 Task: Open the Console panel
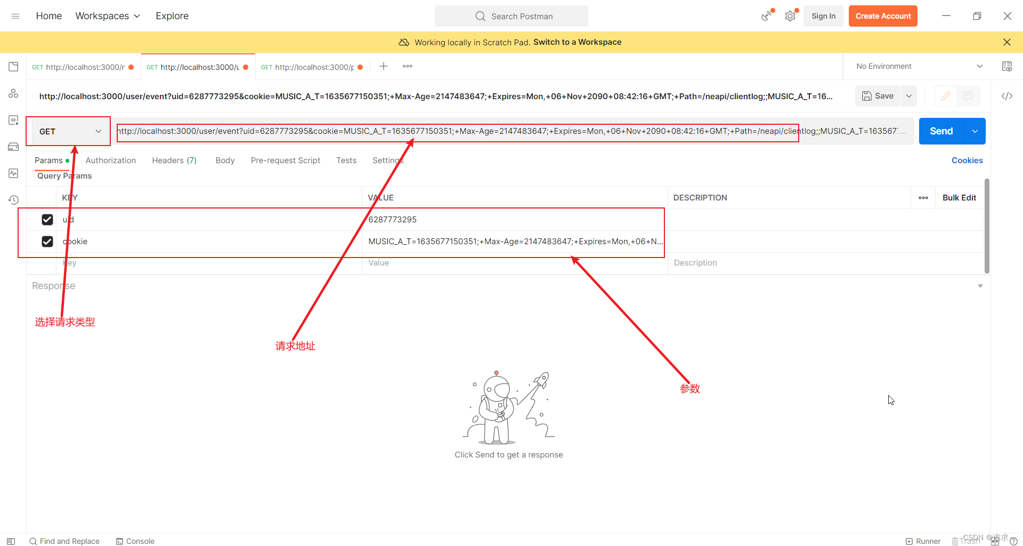(135, 541)
